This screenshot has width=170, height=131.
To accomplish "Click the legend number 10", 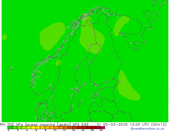I will [55, 130].
